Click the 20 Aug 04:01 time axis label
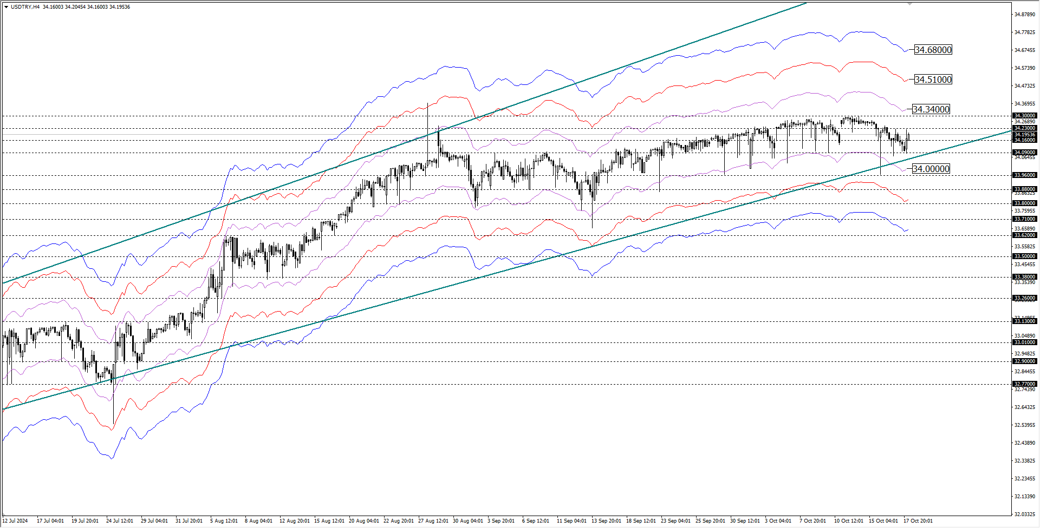The width and height of the screenshot is (1040, 528). pos(364,521)
